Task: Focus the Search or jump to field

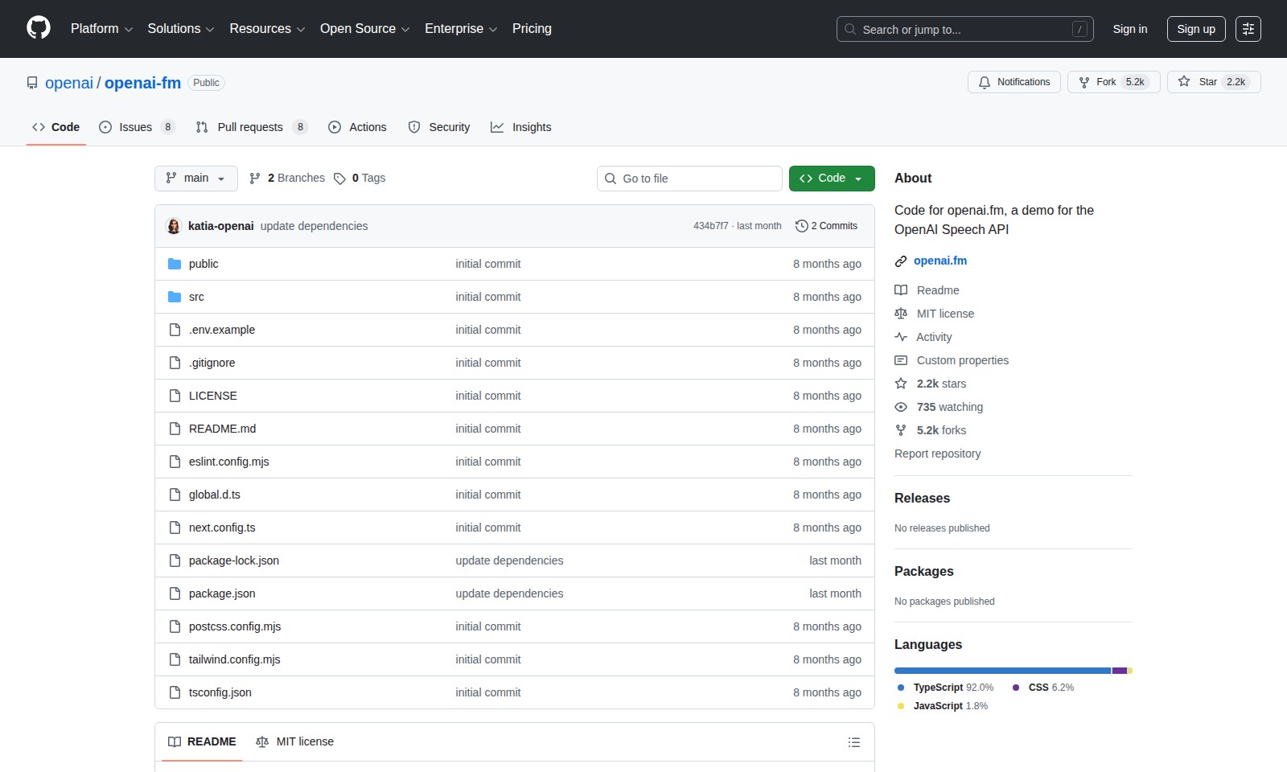Action: click(965, 29)
